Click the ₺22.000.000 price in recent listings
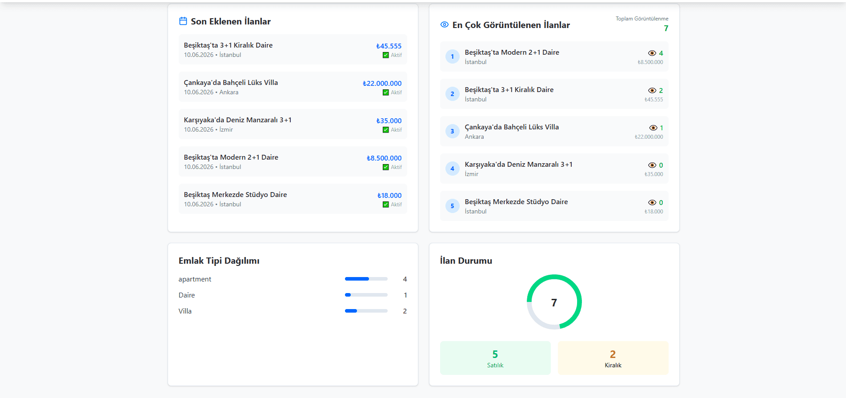The width and height of the screenshot is (846, 398). tap(382, 83)
